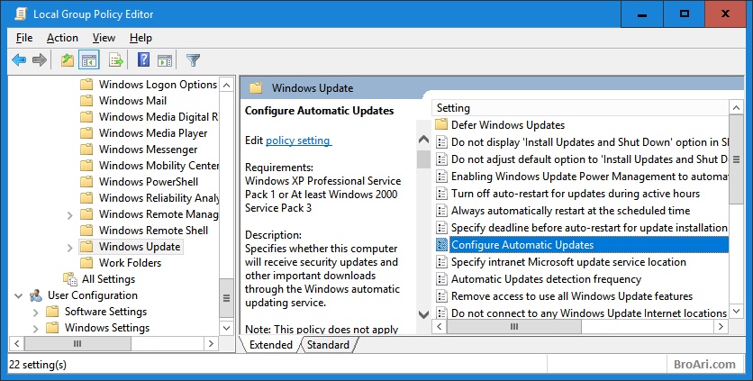The width and height of the screenshot is (753, 381).
Task: Click the Up one level folder icon
Action: pyautogui.click(x=68, y=60)
